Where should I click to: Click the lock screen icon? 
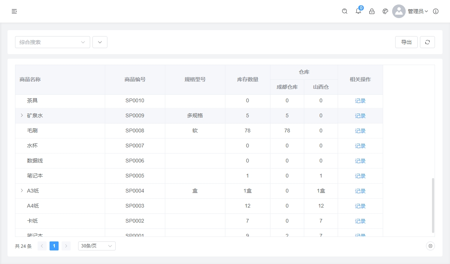(372, 11)
